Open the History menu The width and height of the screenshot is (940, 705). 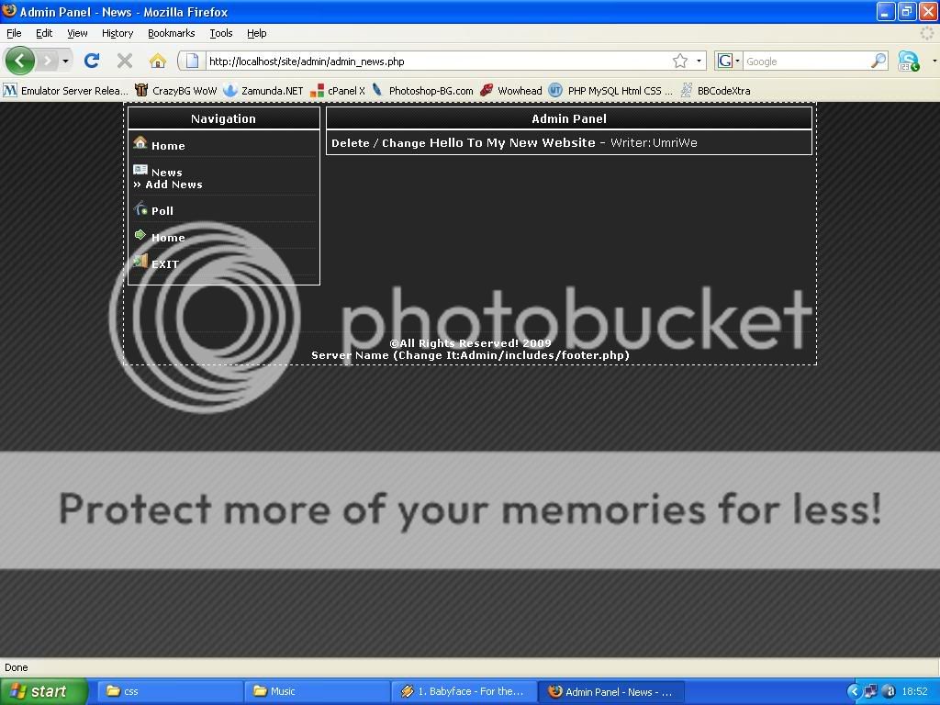tap(117, 33)
